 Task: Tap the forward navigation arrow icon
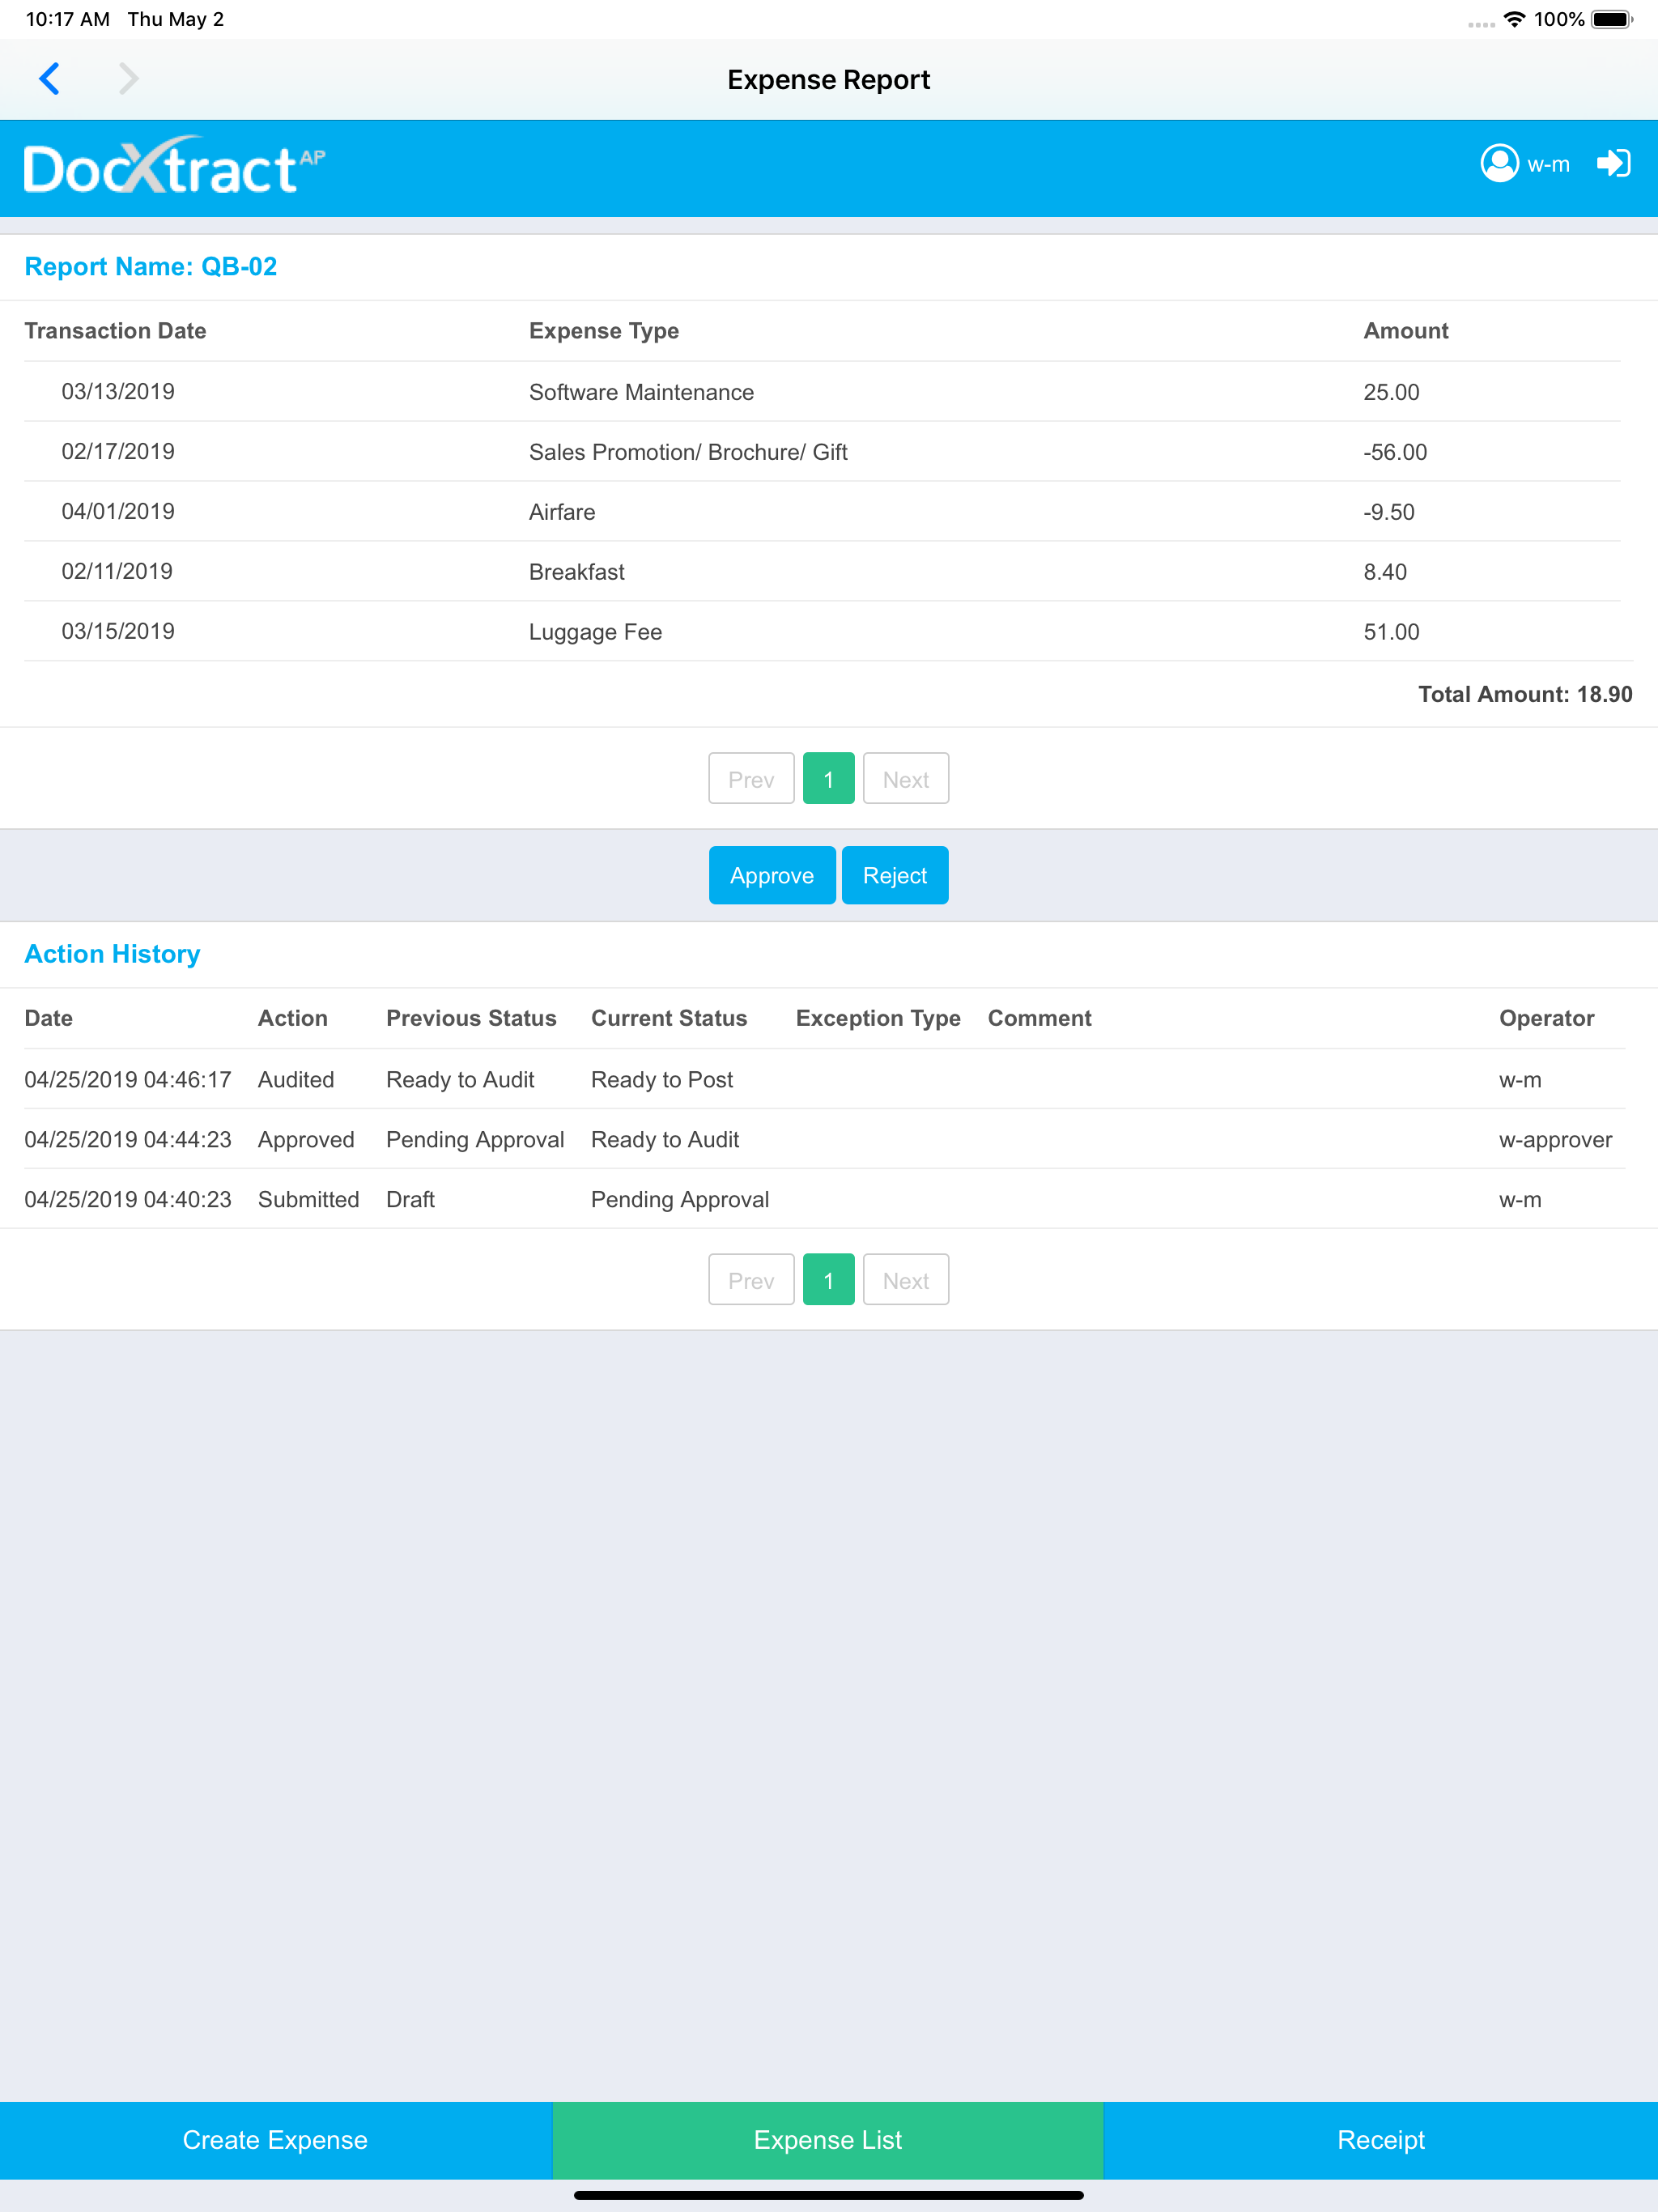click(x=128, y=78)
